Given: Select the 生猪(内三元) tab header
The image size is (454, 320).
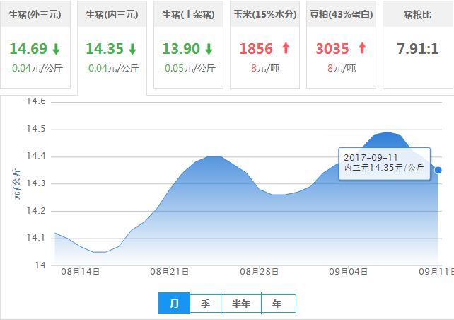Looking at the screenshot, I should point(112,14).
